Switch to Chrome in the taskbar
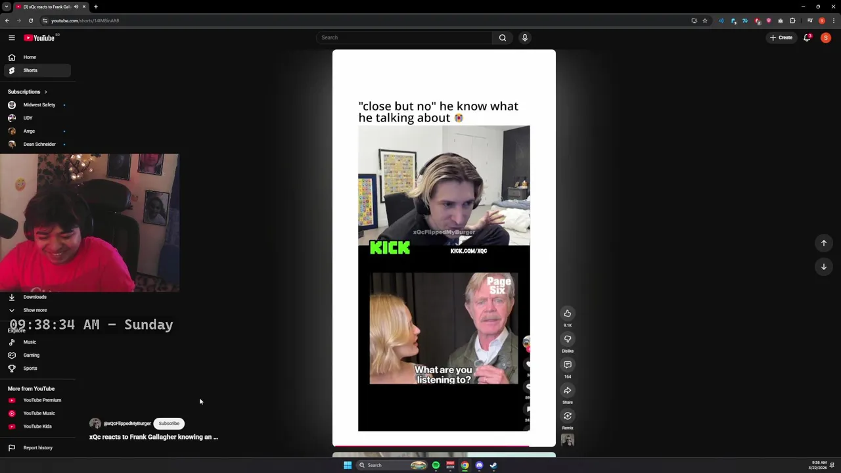Screen dimensions: 841x473 [465, 465]
